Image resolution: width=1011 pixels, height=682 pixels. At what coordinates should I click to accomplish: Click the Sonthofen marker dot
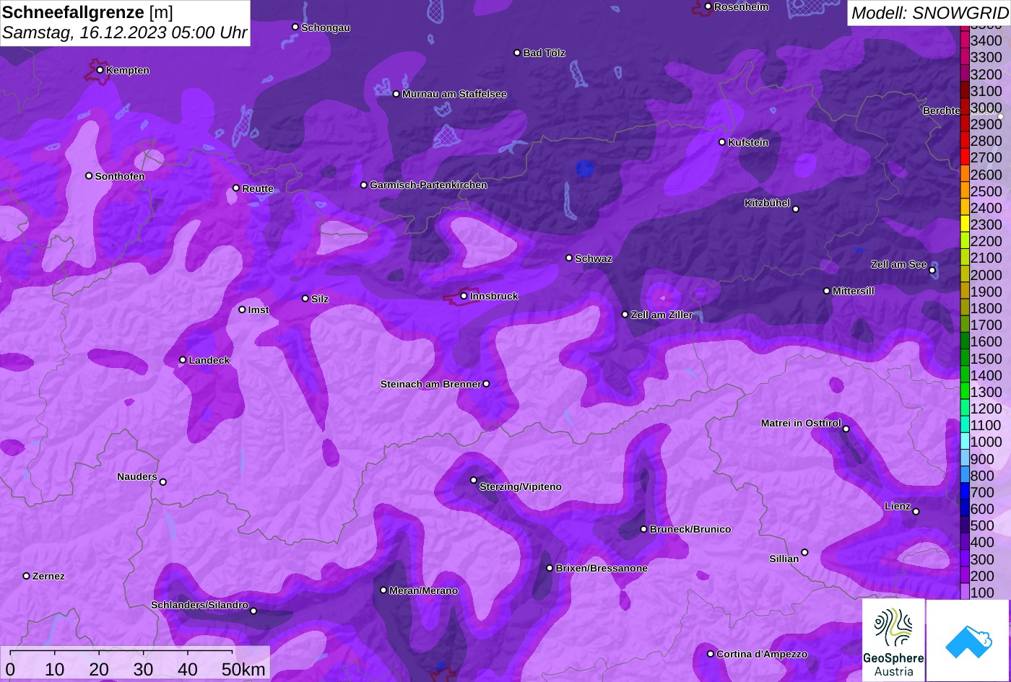[x=89, y=175]
